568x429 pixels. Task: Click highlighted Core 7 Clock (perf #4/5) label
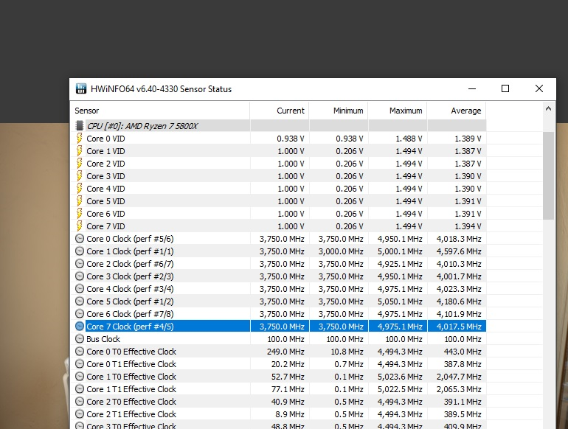[x=130, y=327]
